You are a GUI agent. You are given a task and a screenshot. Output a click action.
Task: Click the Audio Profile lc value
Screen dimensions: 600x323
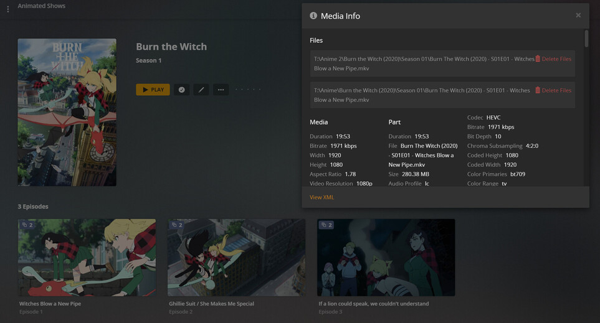click(x=427, y=184)
